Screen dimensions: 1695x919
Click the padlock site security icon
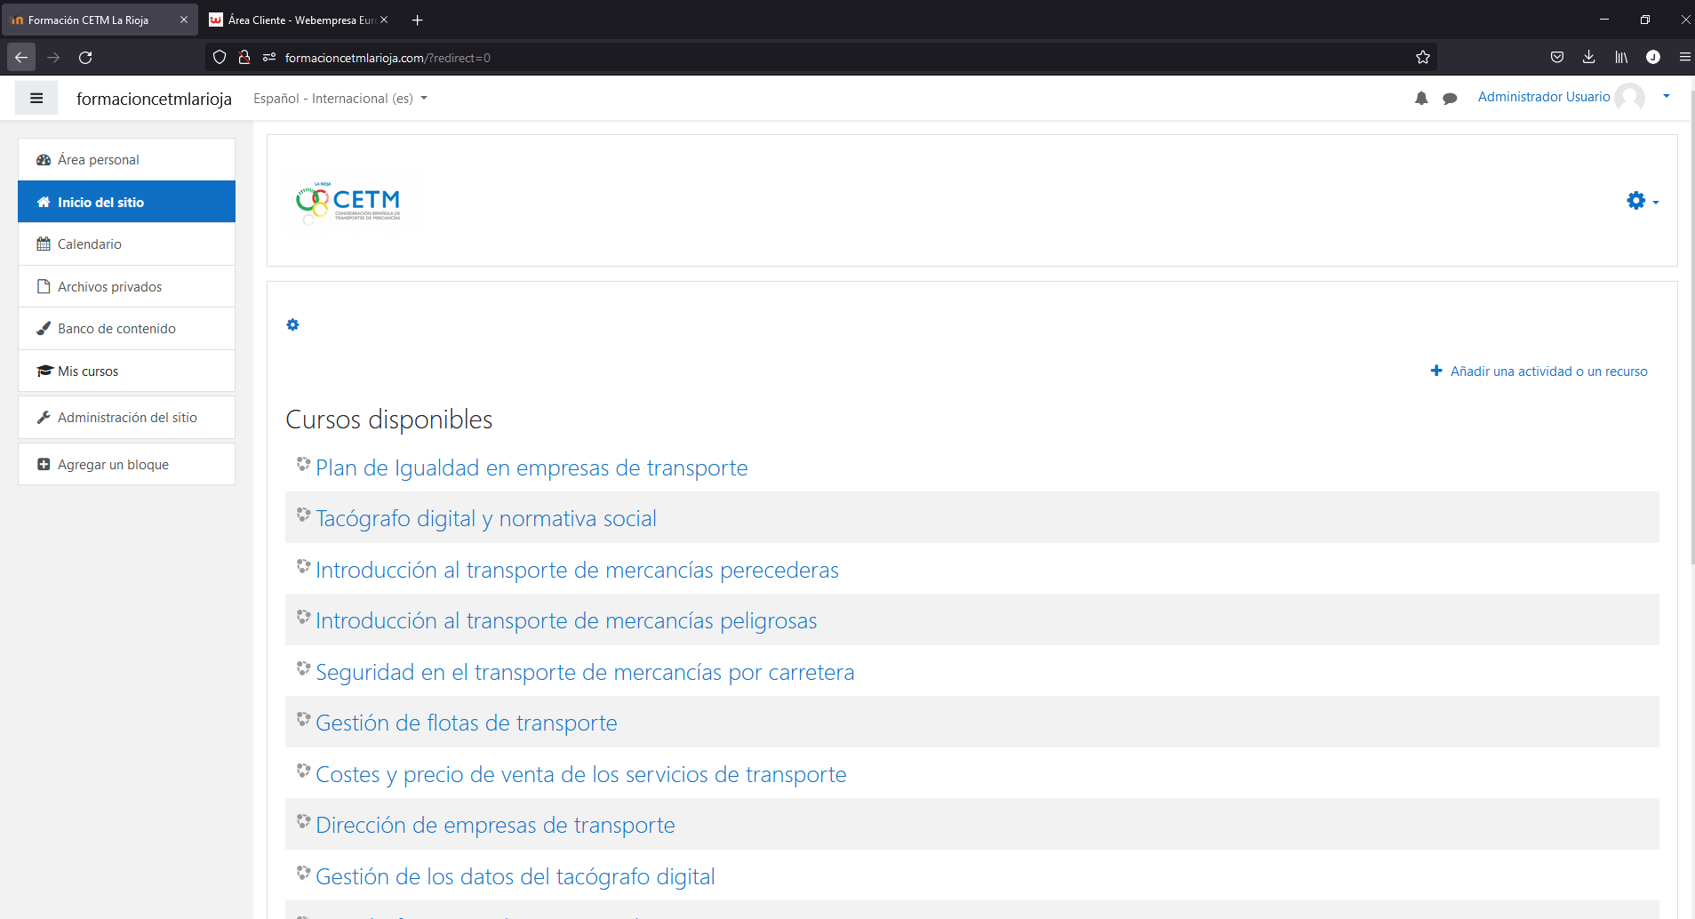(x=244, y=57)
